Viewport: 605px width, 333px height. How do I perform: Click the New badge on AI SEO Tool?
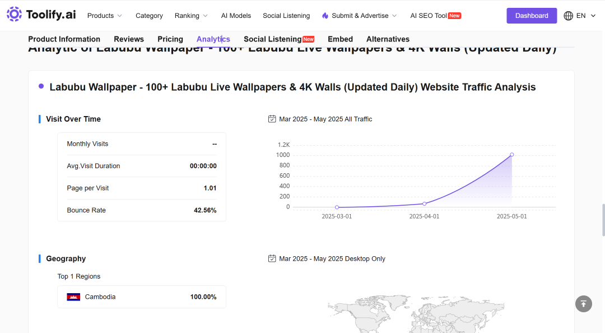click(x=454, y=16)
